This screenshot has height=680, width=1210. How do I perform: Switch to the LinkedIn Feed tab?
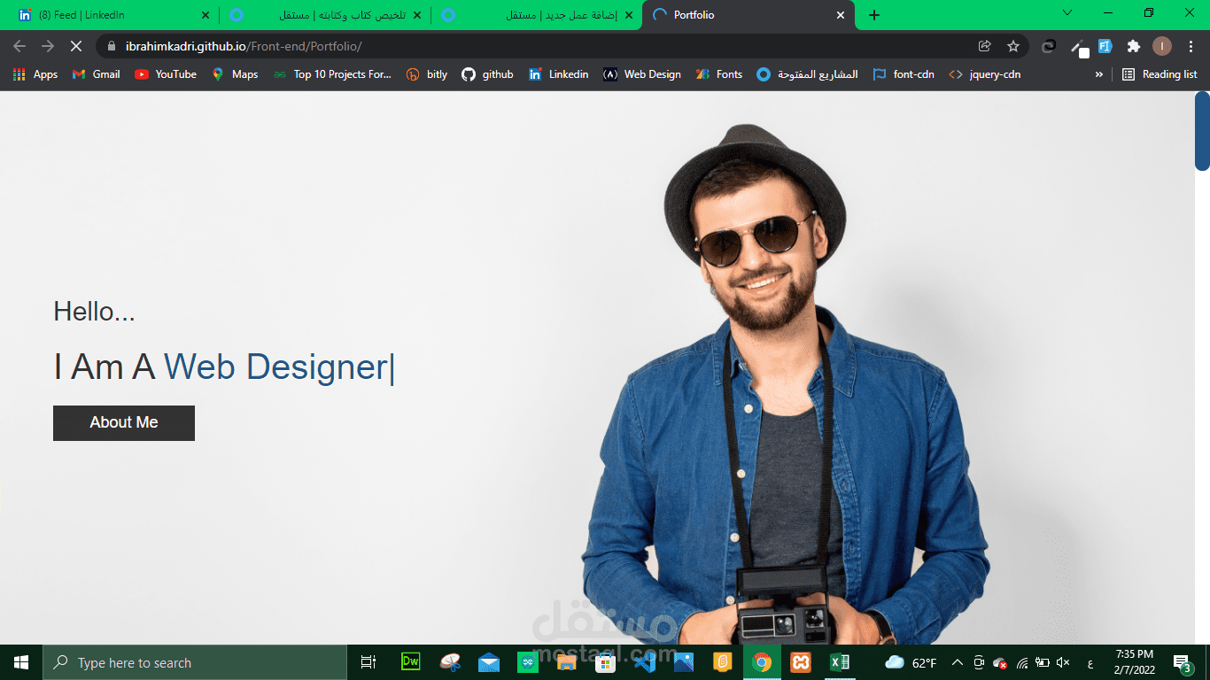pyautogui.click(x=110, y=15)
